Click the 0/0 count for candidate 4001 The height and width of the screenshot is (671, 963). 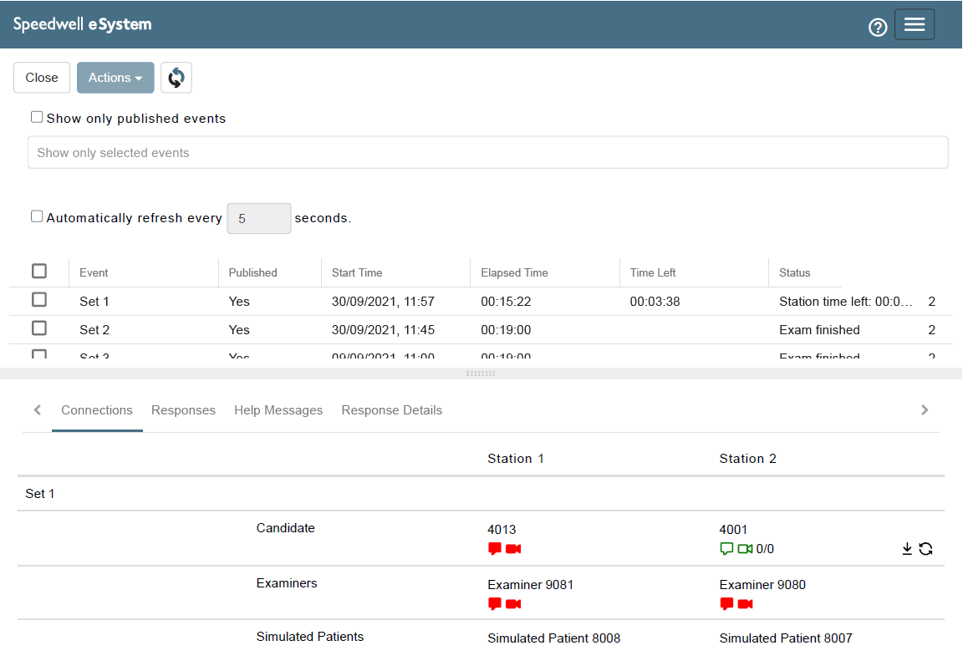[765, 549]
